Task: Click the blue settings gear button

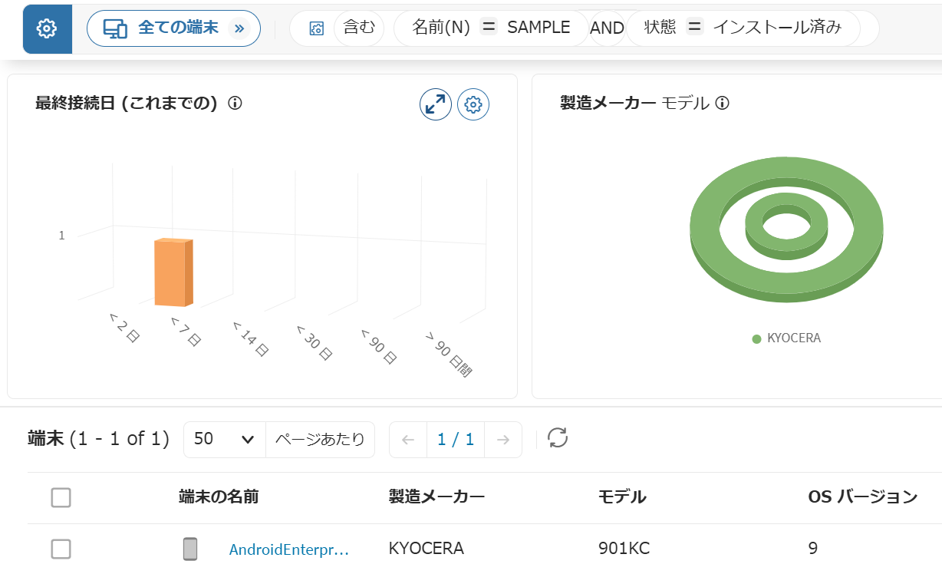Action: pyautogui.click(x=48, y=29)
